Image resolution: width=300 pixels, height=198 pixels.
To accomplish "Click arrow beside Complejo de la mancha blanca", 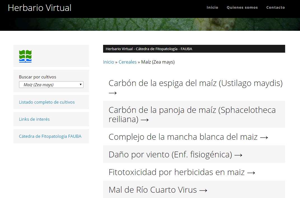I will coord(264,137).
